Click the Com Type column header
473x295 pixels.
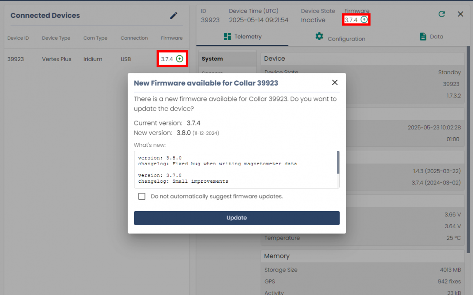pos(95,38)
